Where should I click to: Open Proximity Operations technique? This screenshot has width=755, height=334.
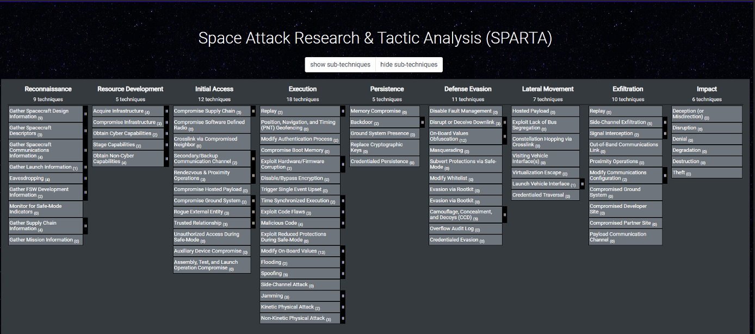pyautogui.click(x=626, y=162)
